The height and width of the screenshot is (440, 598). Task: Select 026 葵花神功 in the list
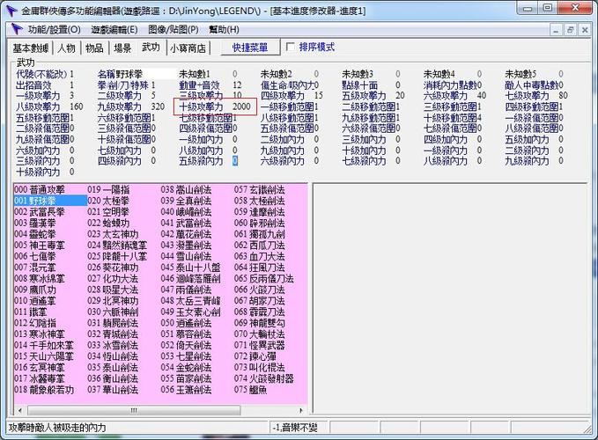tap(113, 267)
